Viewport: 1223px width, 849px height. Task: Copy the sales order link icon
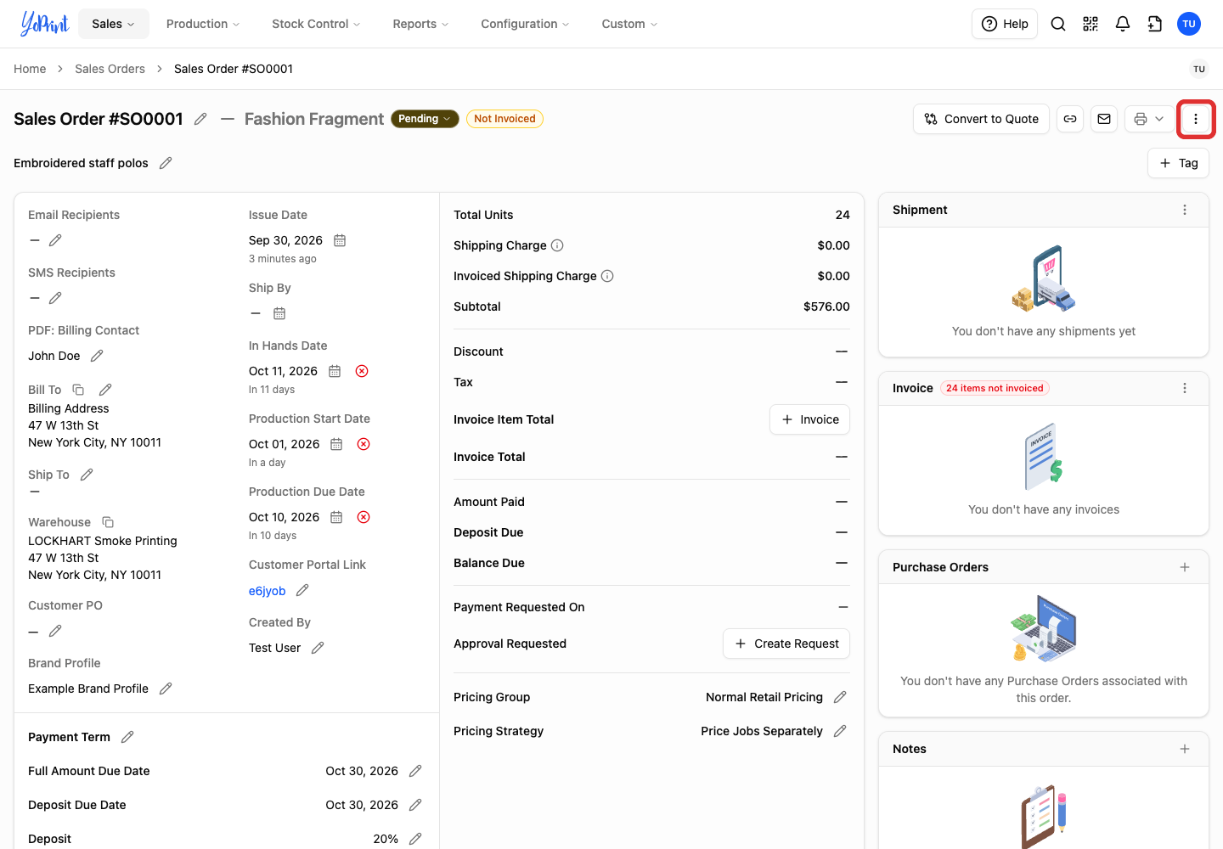[x=1070, y=119]
